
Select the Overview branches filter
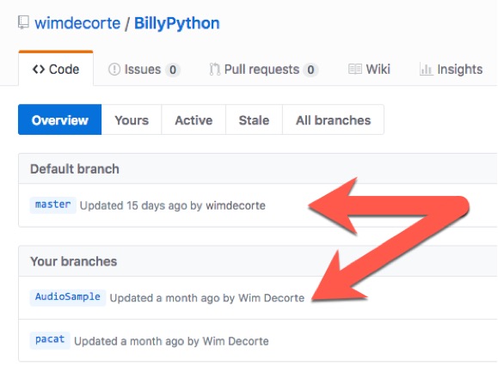point(59,119)
